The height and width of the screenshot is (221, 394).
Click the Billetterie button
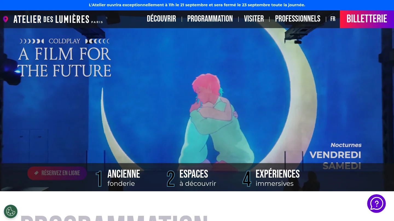coord(367,19)
